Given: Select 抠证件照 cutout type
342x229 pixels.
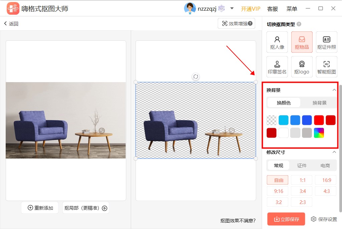Looking at the screenshot, I should 327,42.
